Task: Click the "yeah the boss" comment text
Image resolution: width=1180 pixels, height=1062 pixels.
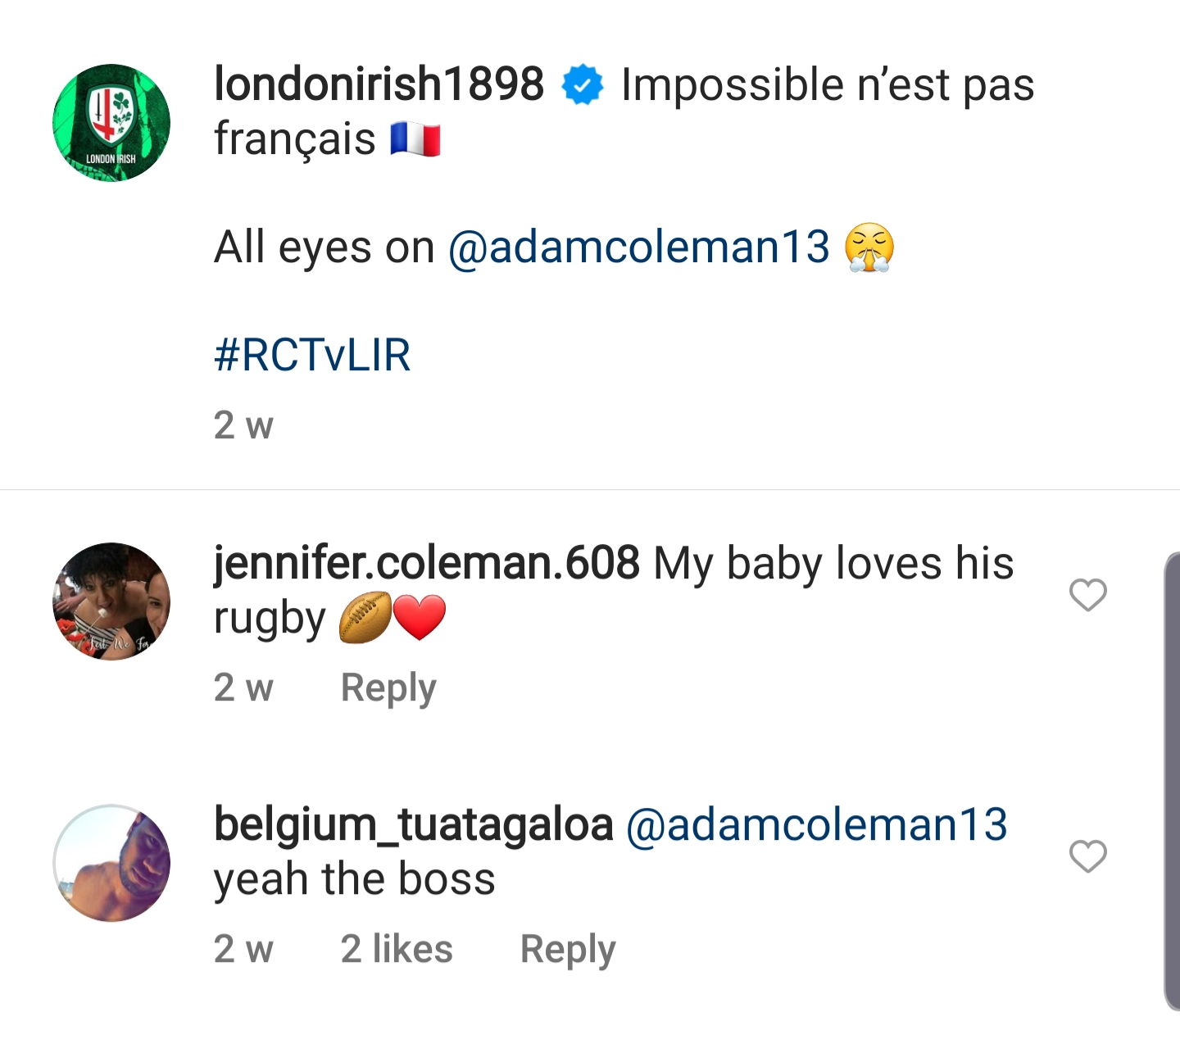Action: pos(354,879)
